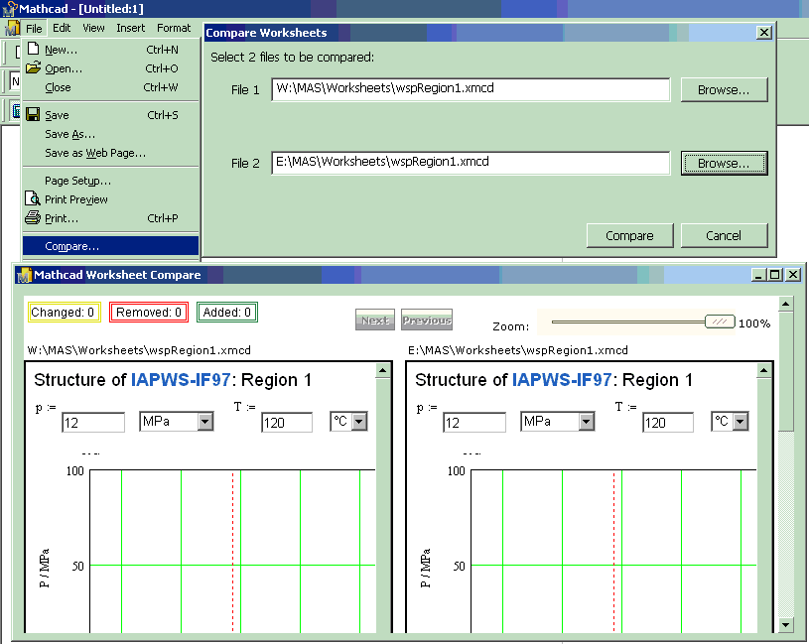Close the Compare Worksheets dialog
809x644 pixels.
(x=763, y=33)
